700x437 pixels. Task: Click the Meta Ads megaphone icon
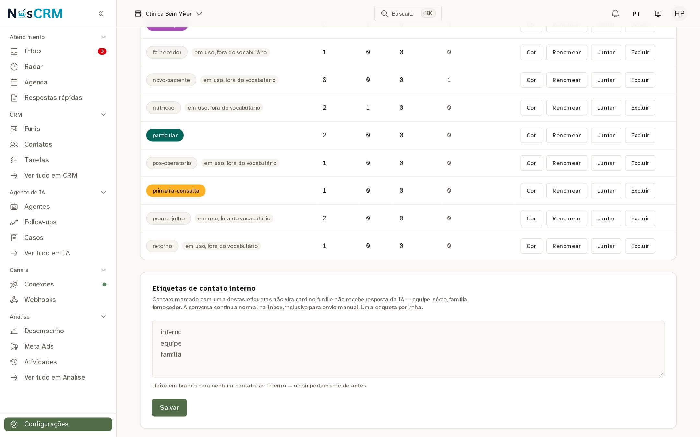click(14, 346)
